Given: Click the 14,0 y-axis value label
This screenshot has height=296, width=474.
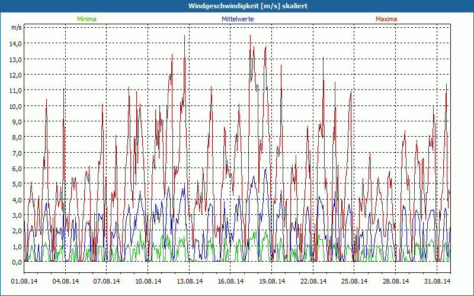Looking at the screenshot, I should 15,43.
